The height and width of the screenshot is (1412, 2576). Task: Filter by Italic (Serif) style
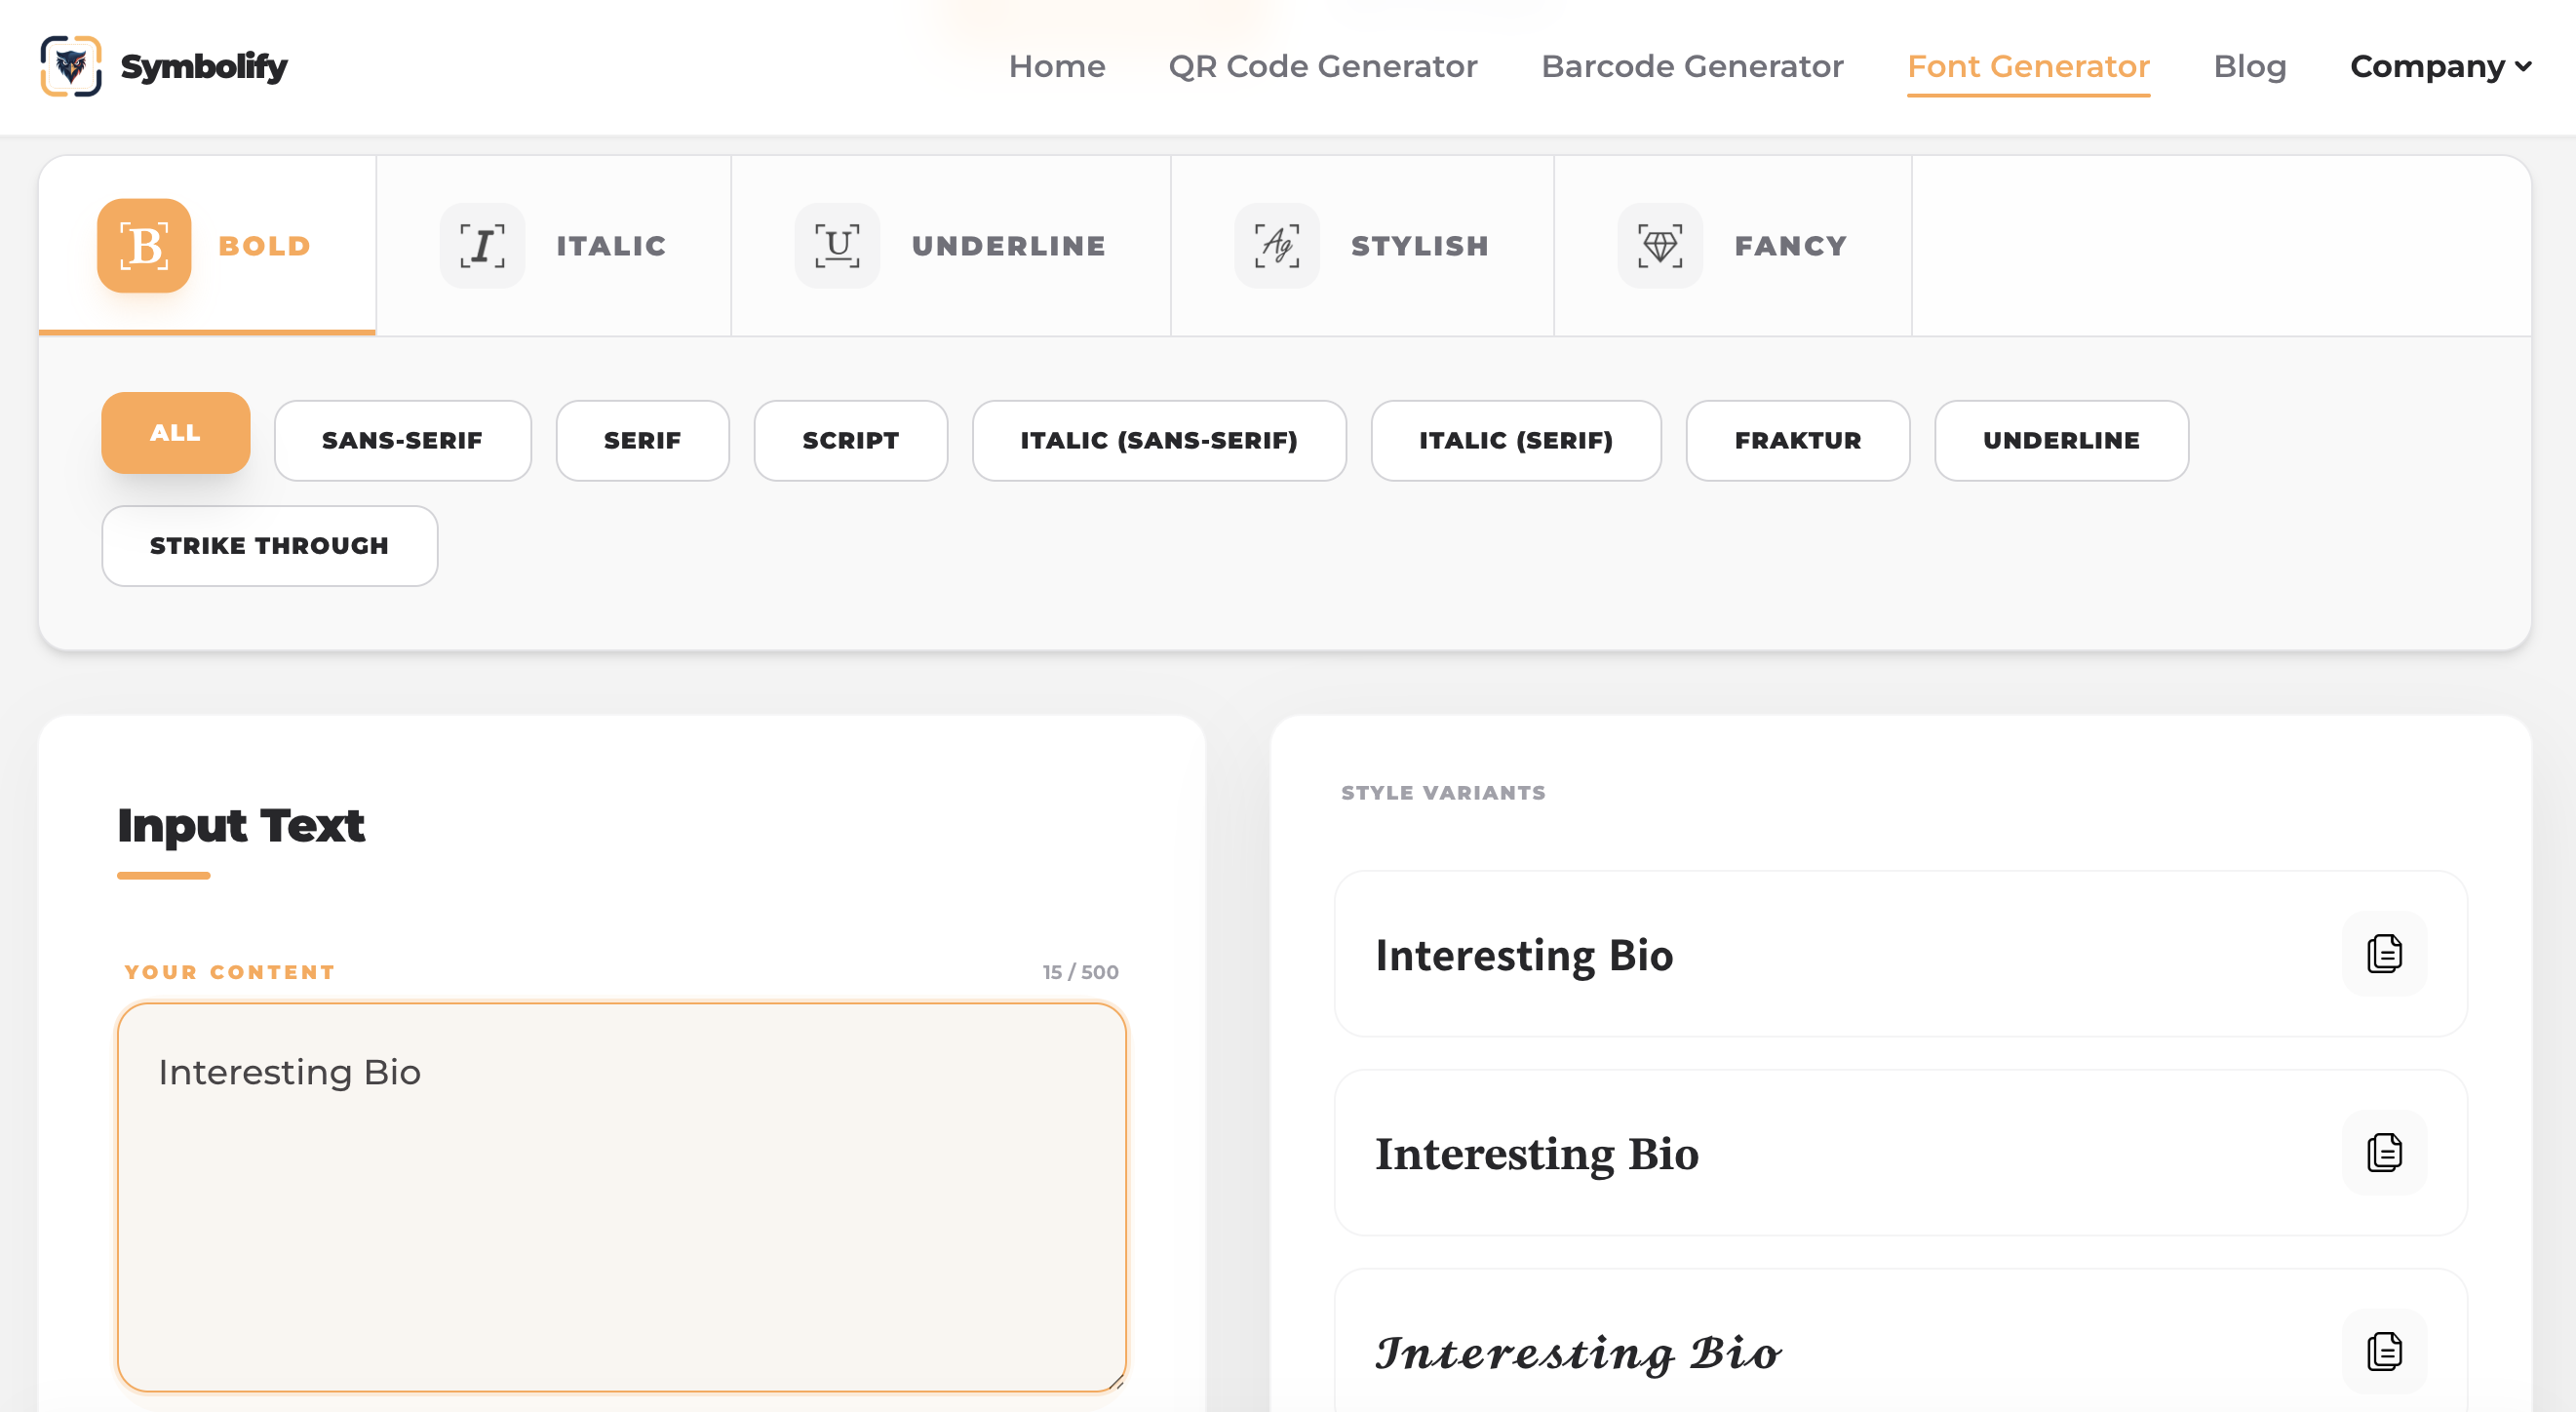point(1515,441)
